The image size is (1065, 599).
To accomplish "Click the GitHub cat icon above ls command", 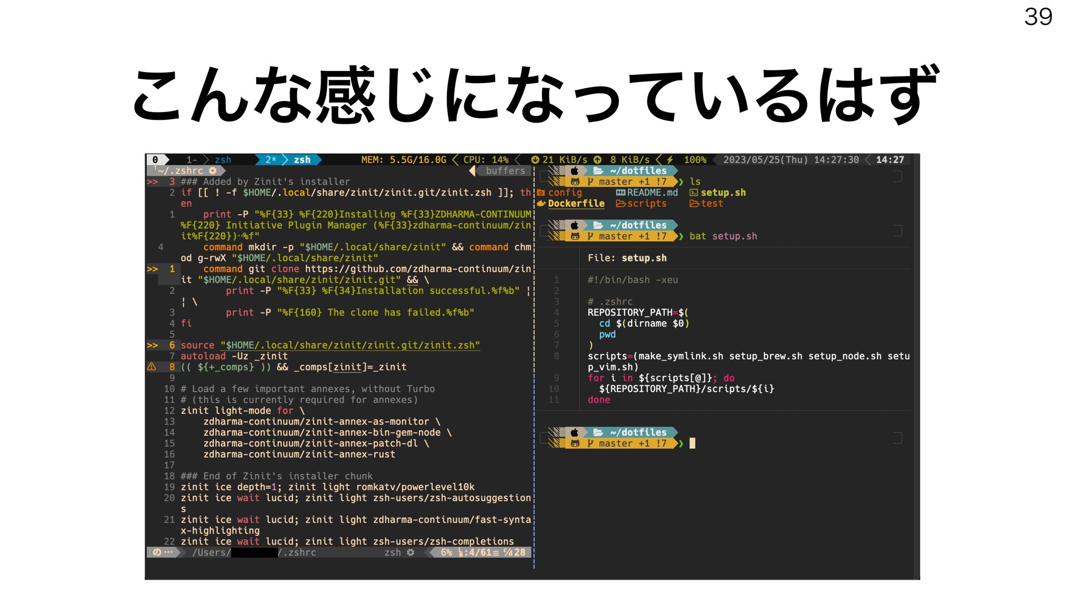I will click(575, 181).
